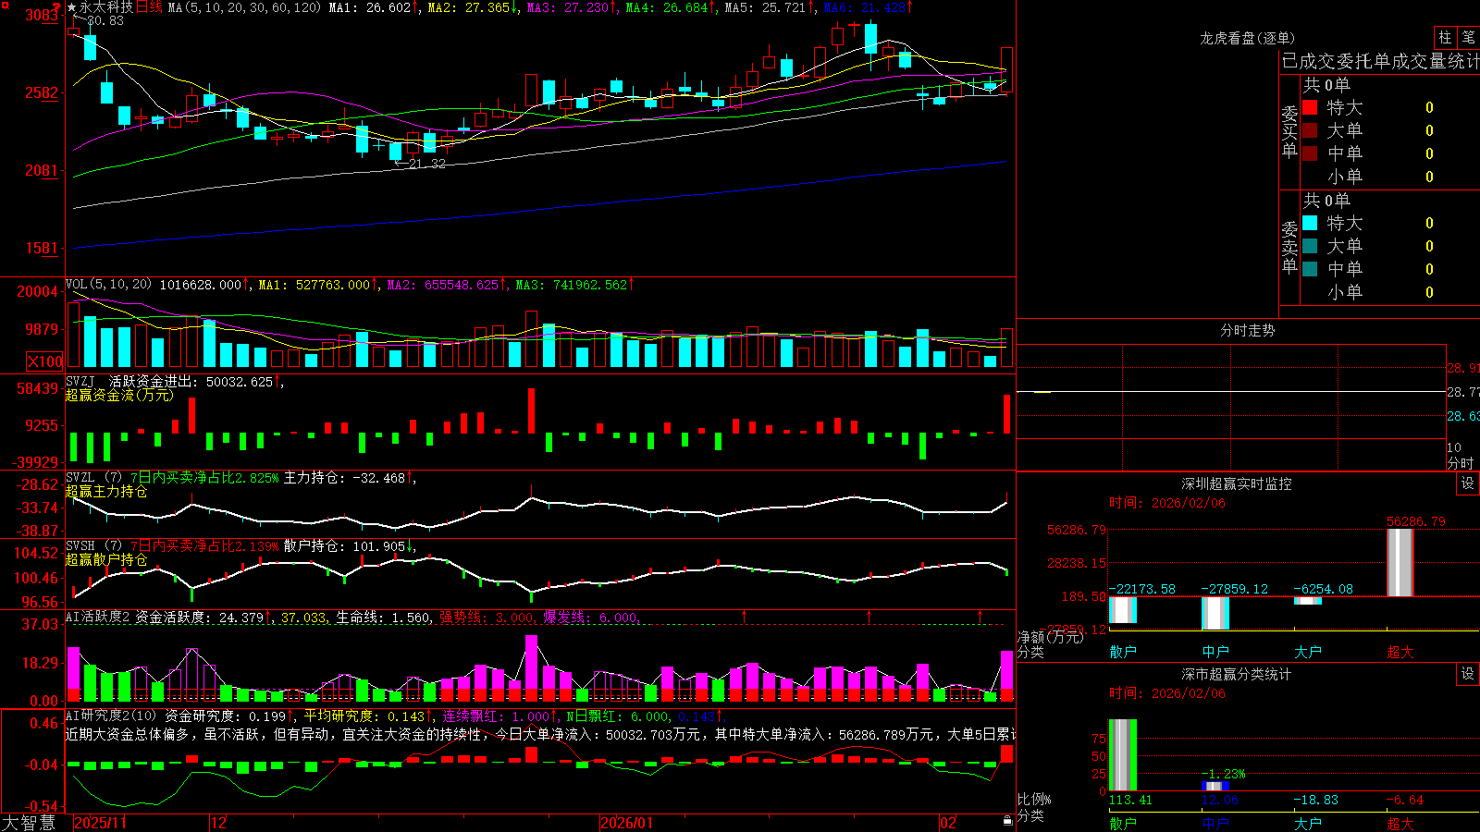Open 设 settings for 深圳超赢实时监控 panel
The image size is (1480, 832).
(x=1468, y=483)
